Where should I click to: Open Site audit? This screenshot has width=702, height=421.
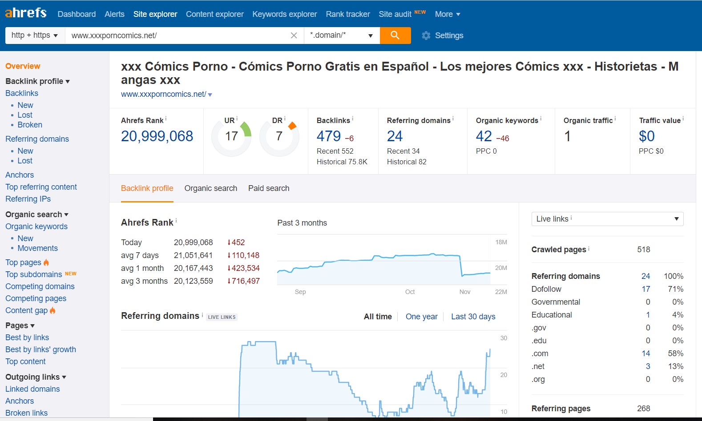(x=395, y=14)
